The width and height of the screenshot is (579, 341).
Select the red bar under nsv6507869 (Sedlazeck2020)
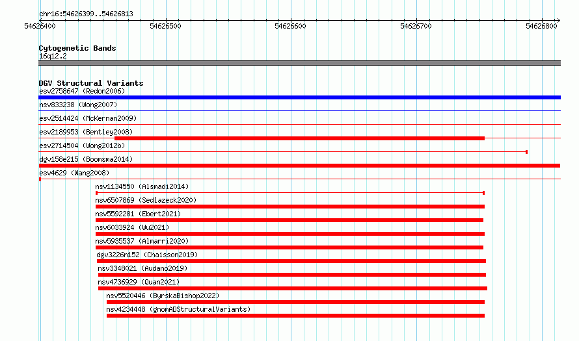point(290,207)
